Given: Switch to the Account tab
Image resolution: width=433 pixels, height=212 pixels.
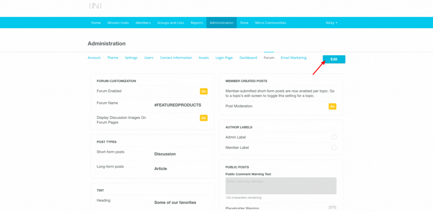Looking at the screenshot, I should (94, 58).
